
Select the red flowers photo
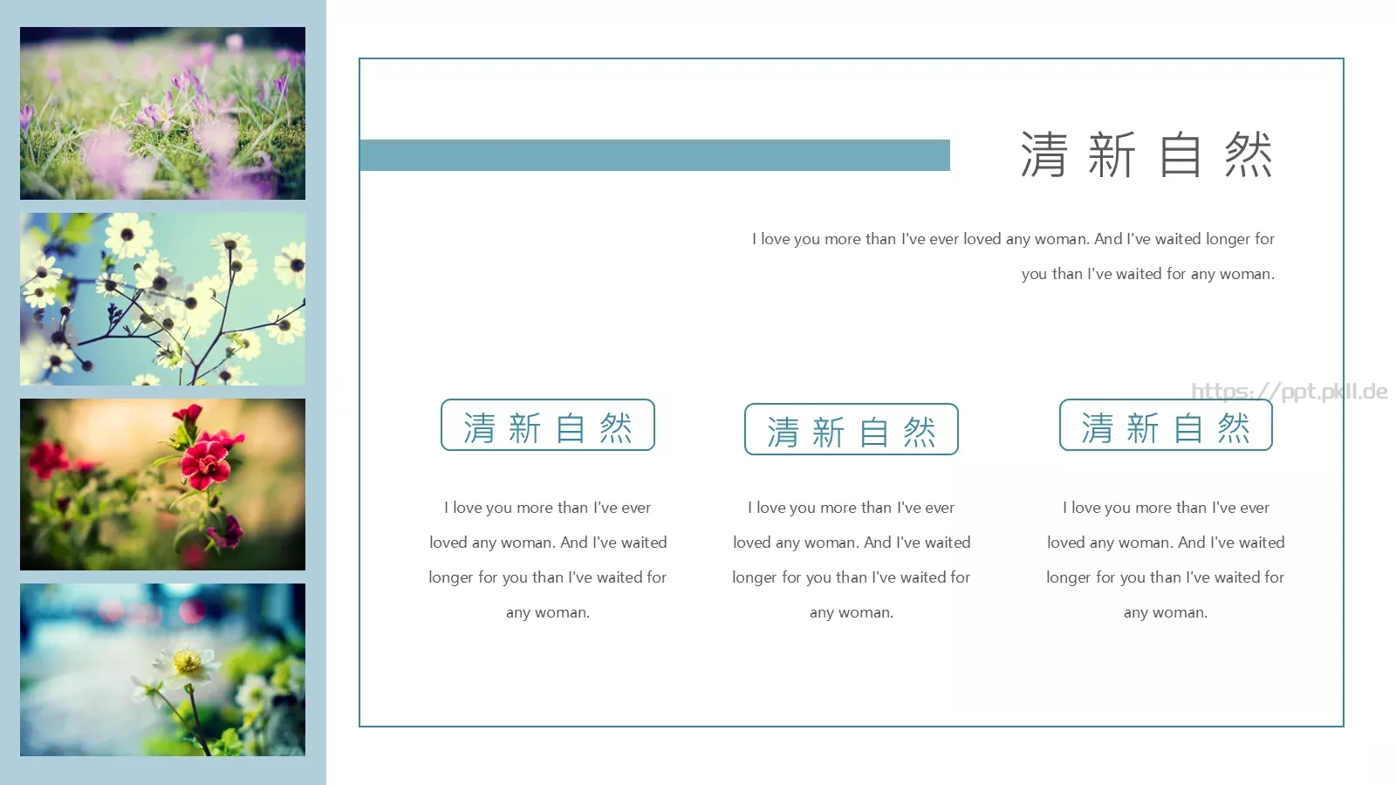[x=162, y=484]
